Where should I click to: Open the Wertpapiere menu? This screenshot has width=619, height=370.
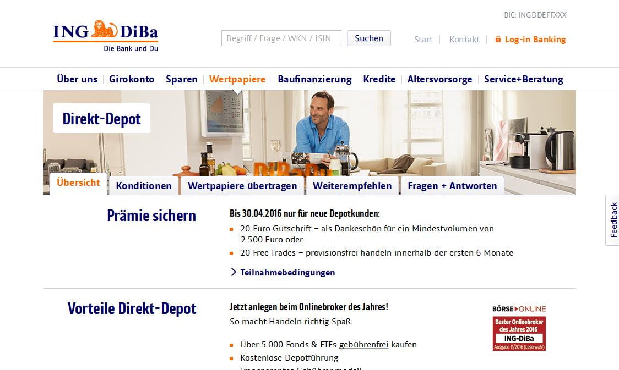coord(237,79)
